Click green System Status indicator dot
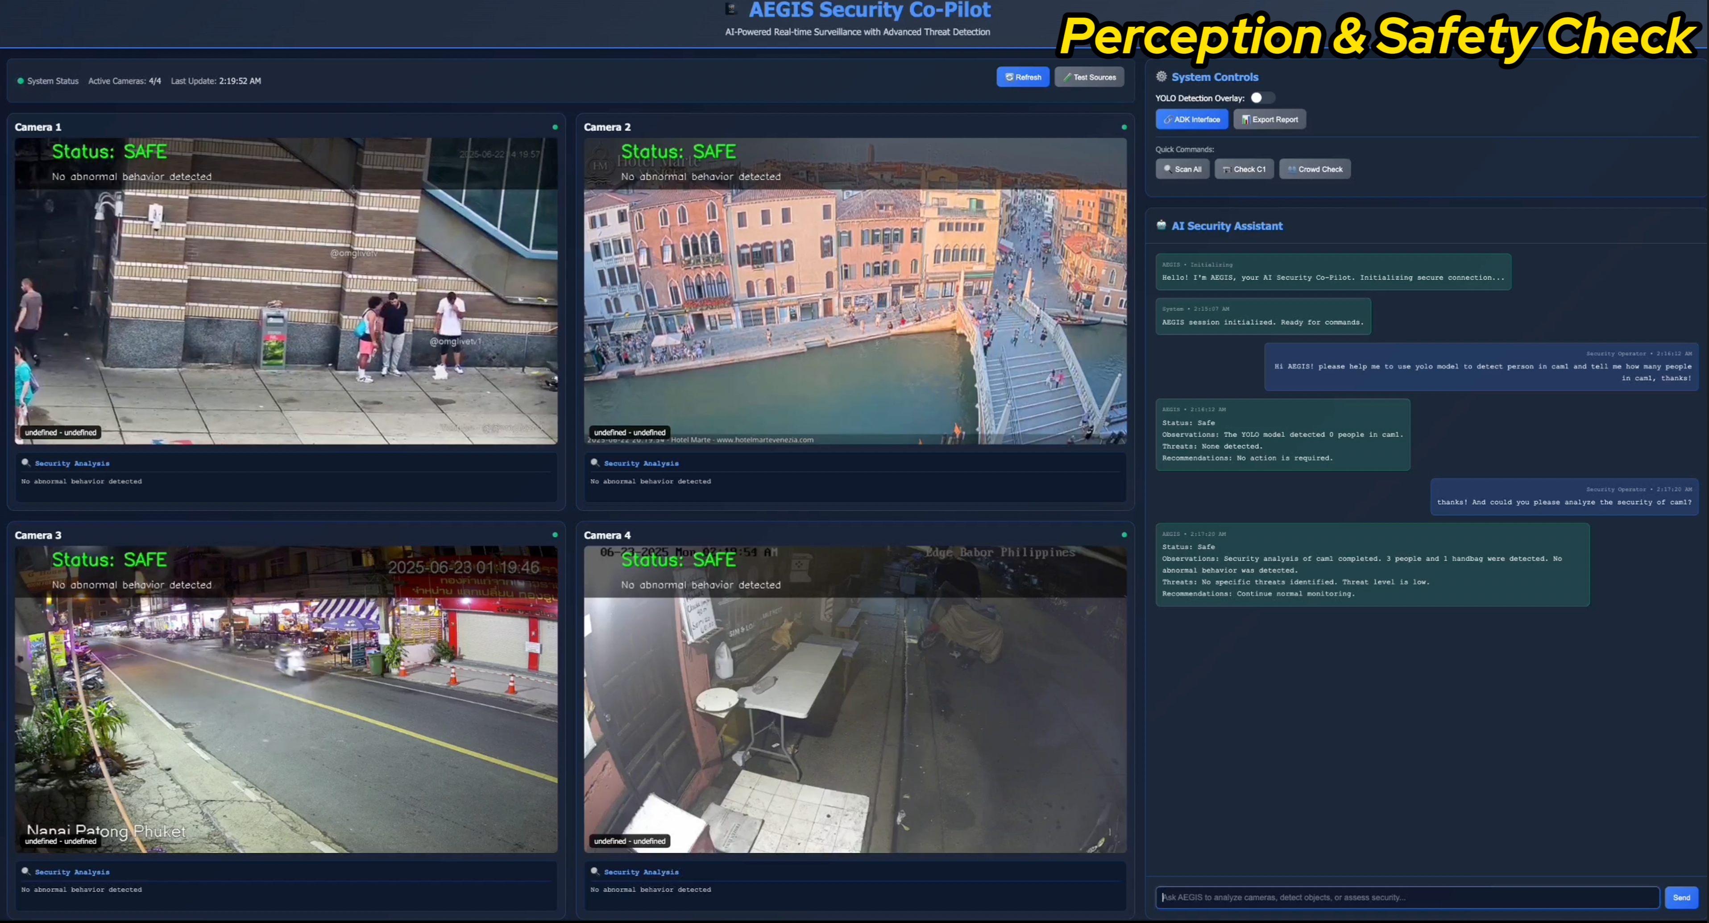1709x923 pixels. pyautogui.click(x=21, y=81)
